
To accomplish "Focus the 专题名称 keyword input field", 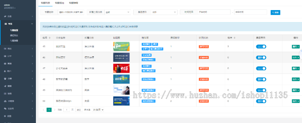I will [71, 12].
